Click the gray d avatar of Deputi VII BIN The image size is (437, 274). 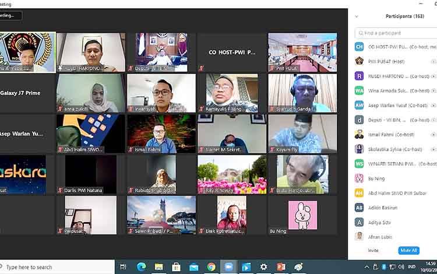tap(359, 120)
